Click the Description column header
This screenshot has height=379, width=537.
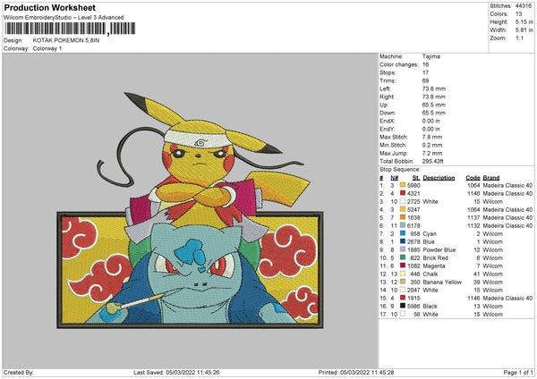coord(439,178)
